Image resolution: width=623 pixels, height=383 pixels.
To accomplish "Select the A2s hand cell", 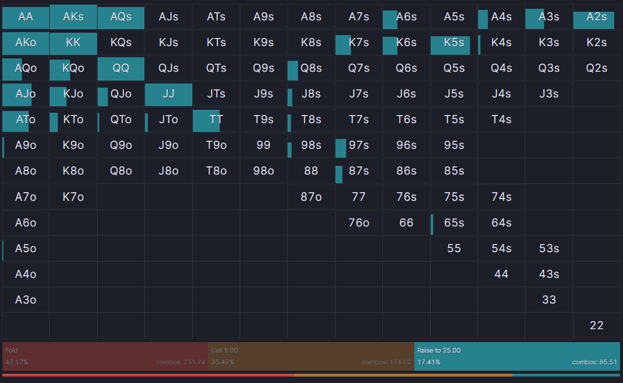I will coord(596,17).
